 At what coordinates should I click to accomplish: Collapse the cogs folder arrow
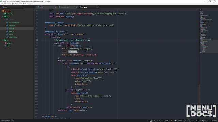[x=3, y=17]
